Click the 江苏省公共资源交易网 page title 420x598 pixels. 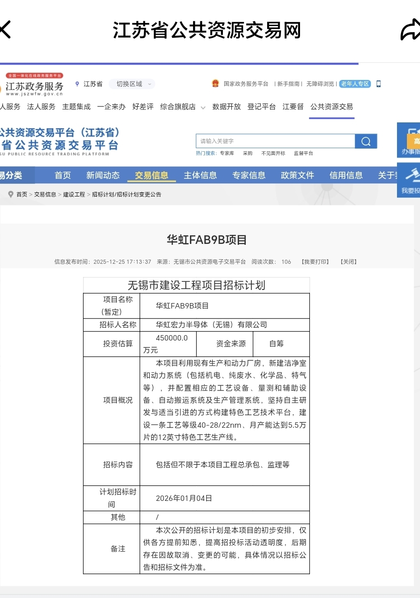click(x=207, y=30)
